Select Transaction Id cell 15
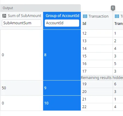Image resolution: width=123 pixels, height=116 pixels. click(97, 56)
